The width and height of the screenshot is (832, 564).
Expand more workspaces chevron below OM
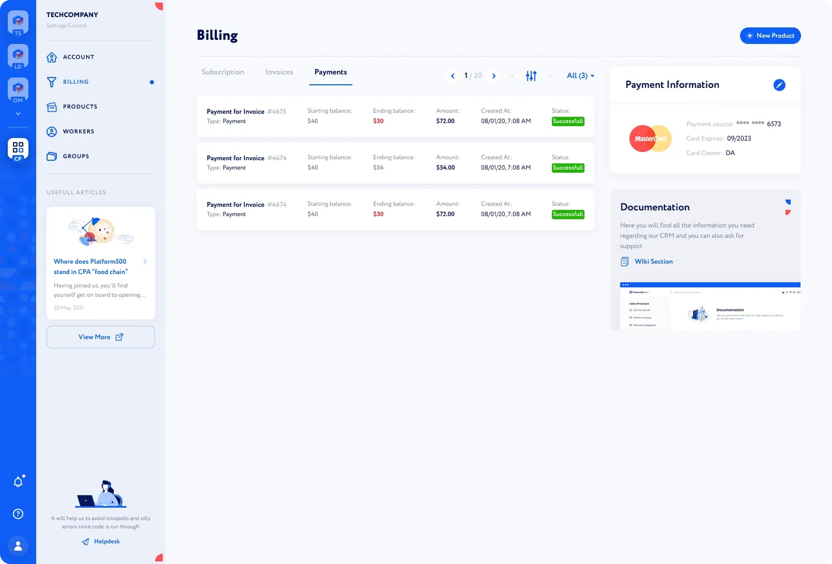pyautogui.click(x=18, y=113)
